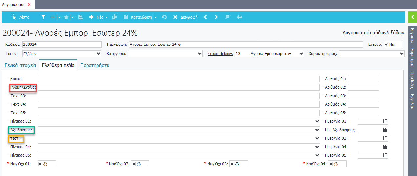The width and height of the screenshot is (417, 176).
Task: Open the Τύπος dropdown
Action: (x=62, y=54)
